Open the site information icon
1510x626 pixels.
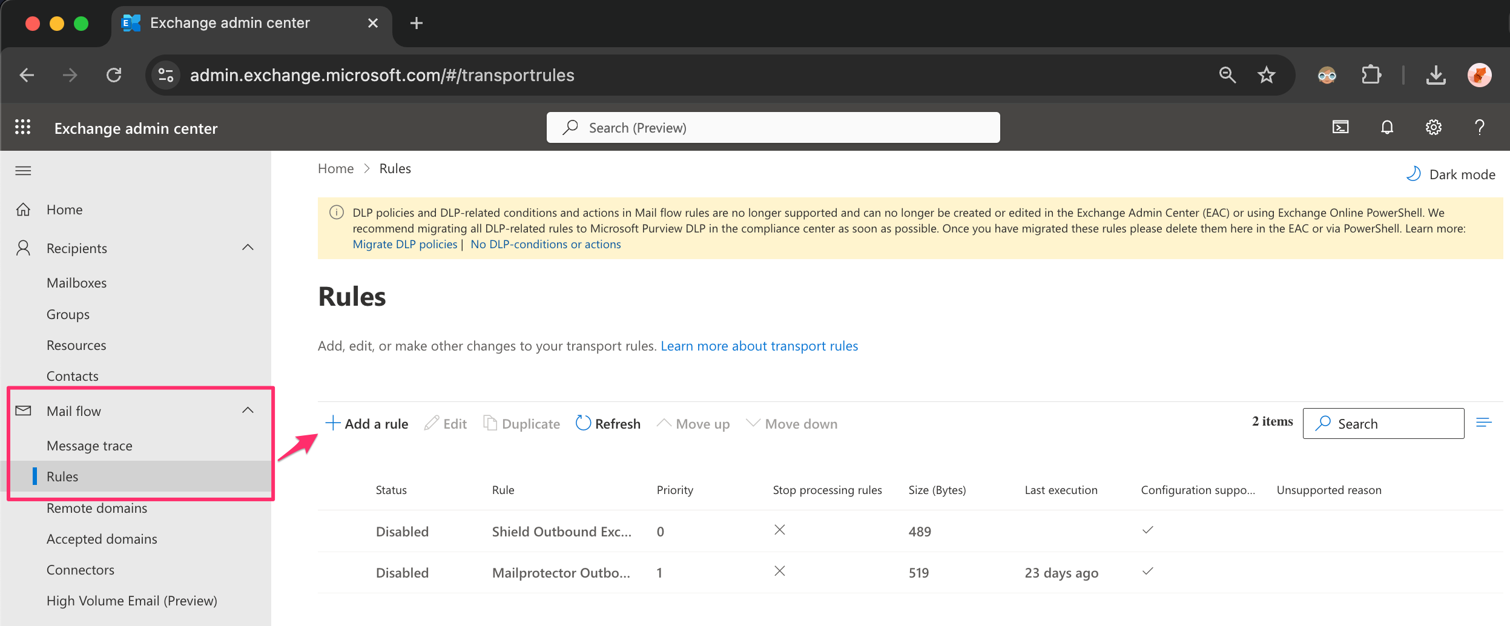(x=165, y=75)
